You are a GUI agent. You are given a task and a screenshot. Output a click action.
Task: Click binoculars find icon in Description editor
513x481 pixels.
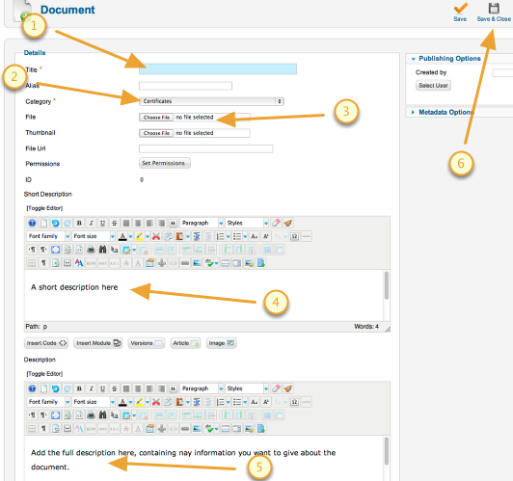click(x=103, y=415)
